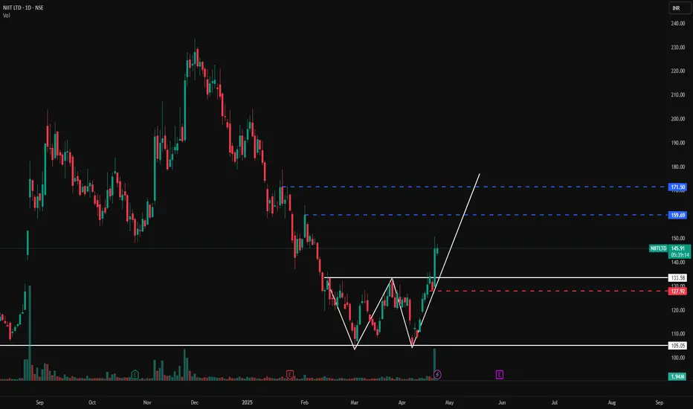Click the 140.00 price axis value
The image size is (693, 409).
678,263
